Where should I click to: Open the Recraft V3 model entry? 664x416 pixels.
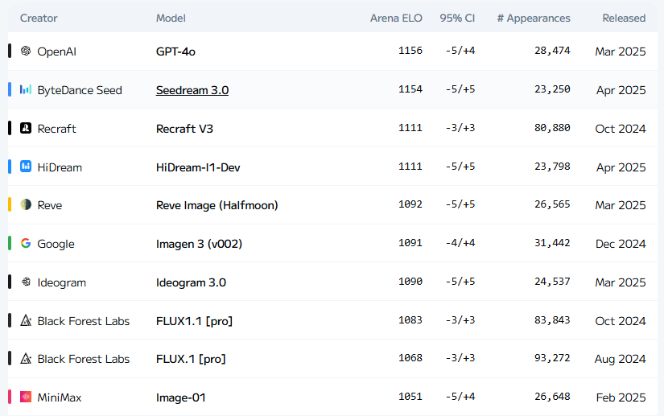[x=184, y=129]
